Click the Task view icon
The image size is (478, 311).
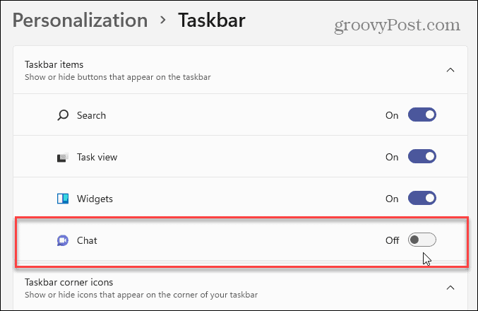point(63,157)
